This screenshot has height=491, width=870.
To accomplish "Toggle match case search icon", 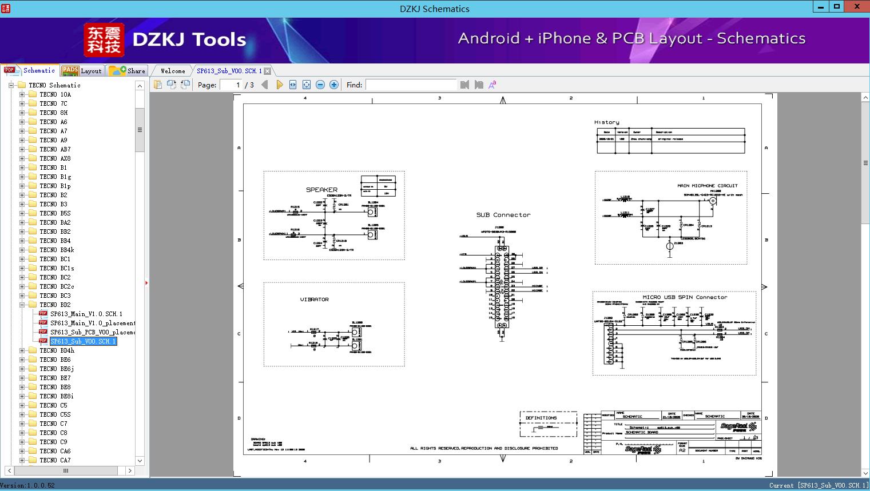I will click(x=492, y=85).
